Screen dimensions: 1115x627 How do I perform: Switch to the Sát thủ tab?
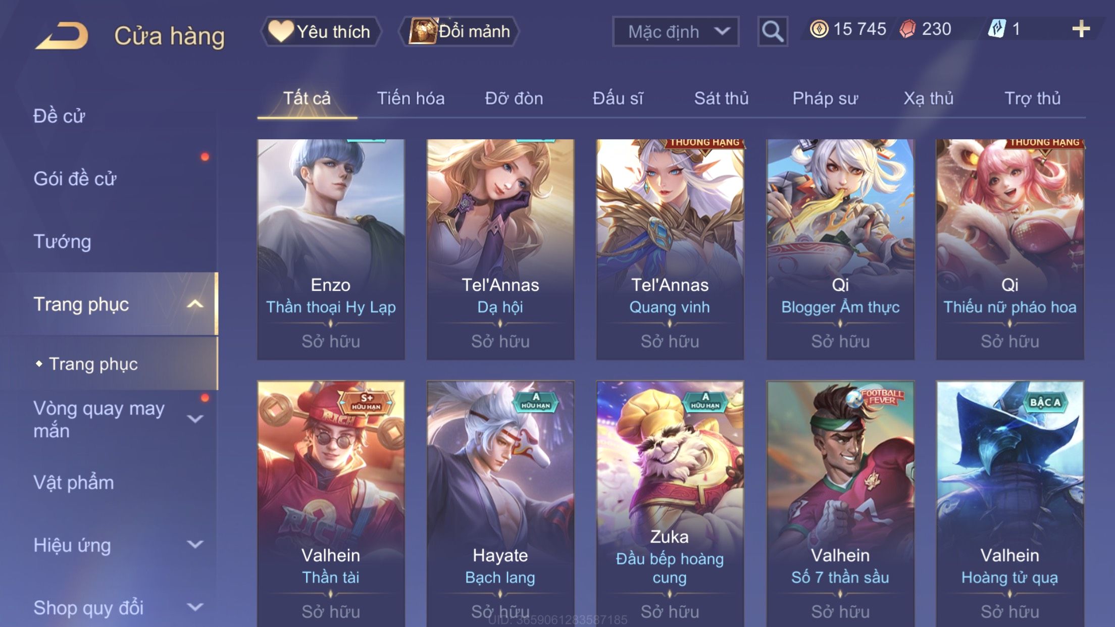(721, 98)
